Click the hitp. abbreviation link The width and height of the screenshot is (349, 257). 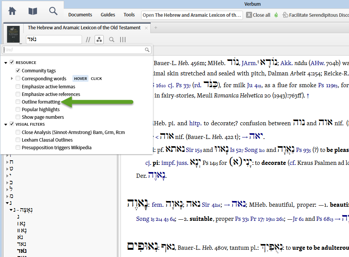[195, 123]
